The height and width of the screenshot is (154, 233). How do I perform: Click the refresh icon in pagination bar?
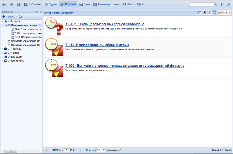[x=120, y=150]
